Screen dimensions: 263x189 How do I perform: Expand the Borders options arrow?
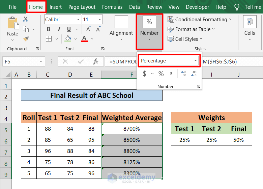pos(57,39)
